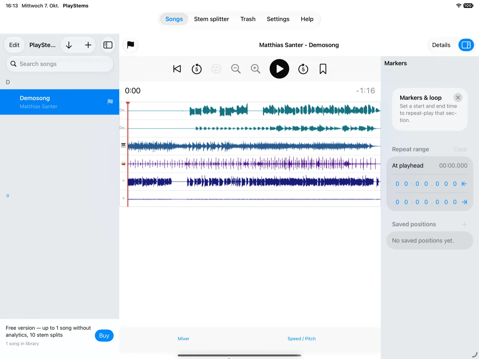This screenshot has width=479, height=359.
Task: Click the flag icon beside song title
Action: click(131, 45)
